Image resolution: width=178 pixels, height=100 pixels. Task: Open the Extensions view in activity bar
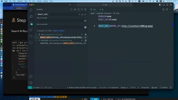point(31,30)
